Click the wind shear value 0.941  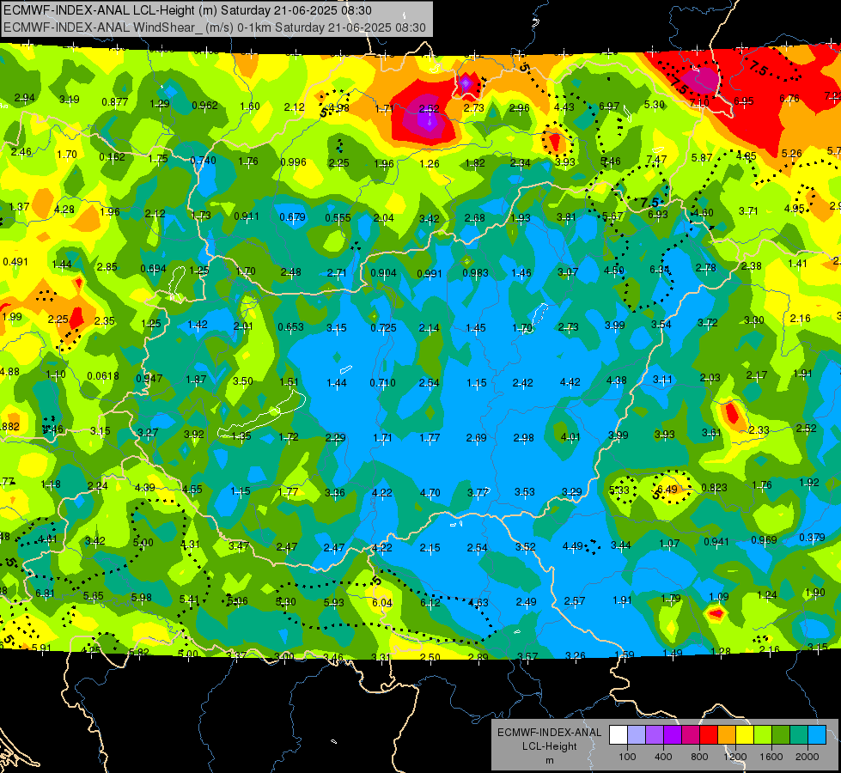(716, 542)
